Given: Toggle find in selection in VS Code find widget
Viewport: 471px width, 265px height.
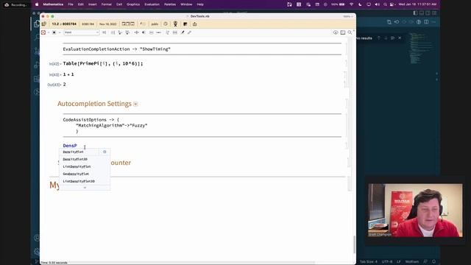Looking at the screenshot, I should [393, 38].
